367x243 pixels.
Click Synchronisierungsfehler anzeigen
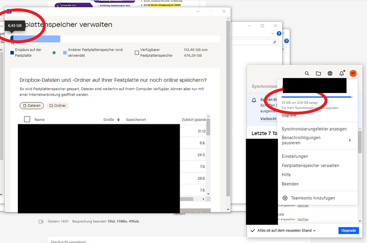(314, 129)
